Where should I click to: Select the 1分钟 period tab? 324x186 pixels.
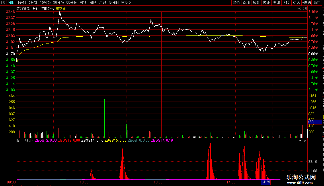coord(22,3)
